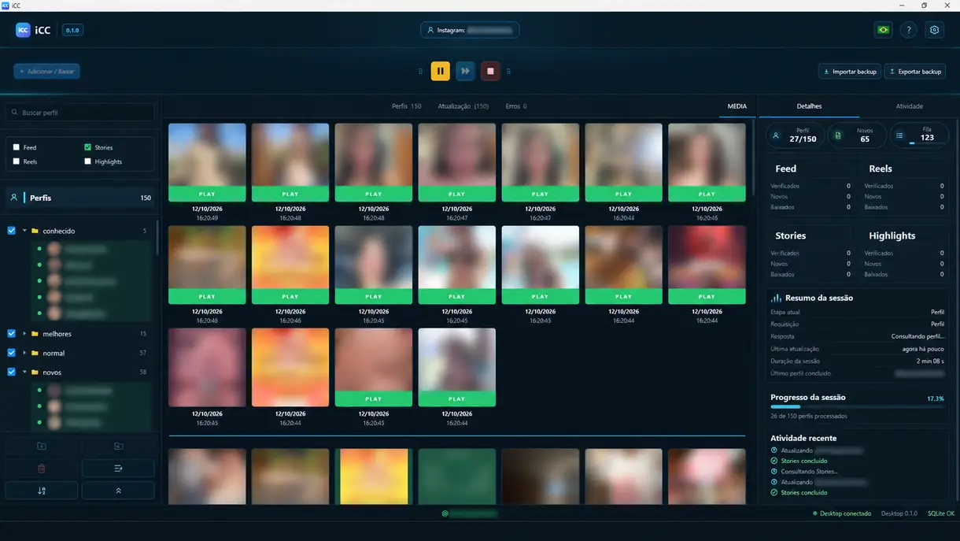Collapse all folders with the double-chevron icon
This screenshot has width=960, height=541.
pos(118,491)
